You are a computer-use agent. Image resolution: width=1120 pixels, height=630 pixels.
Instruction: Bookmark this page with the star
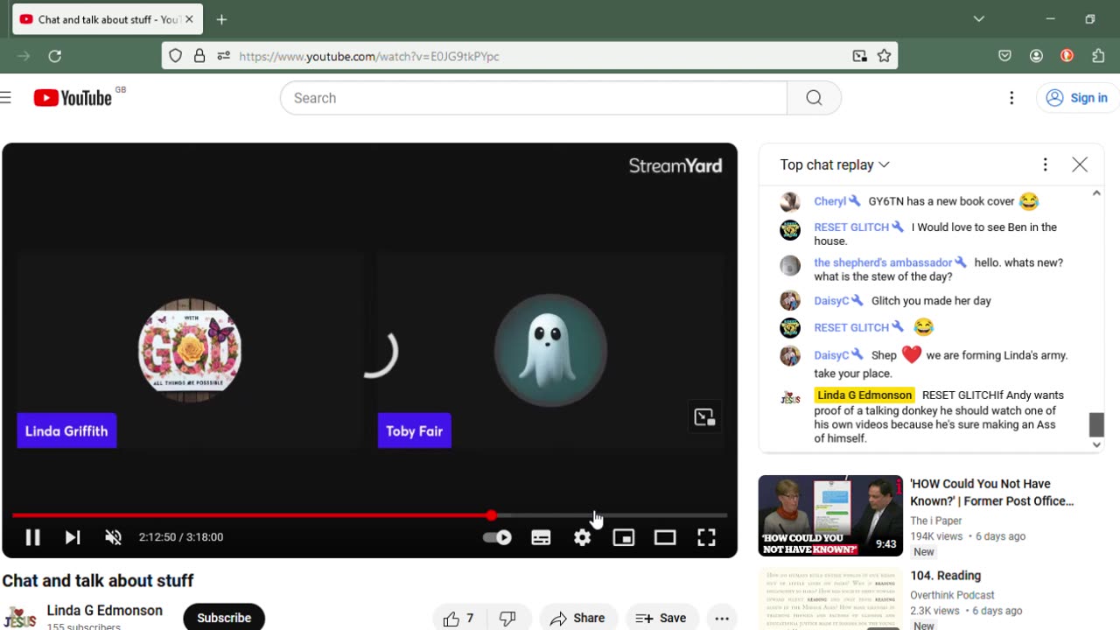coord(885,56)
